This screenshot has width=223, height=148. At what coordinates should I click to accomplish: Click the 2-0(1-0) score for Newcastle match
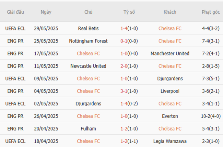coord(129,66)
